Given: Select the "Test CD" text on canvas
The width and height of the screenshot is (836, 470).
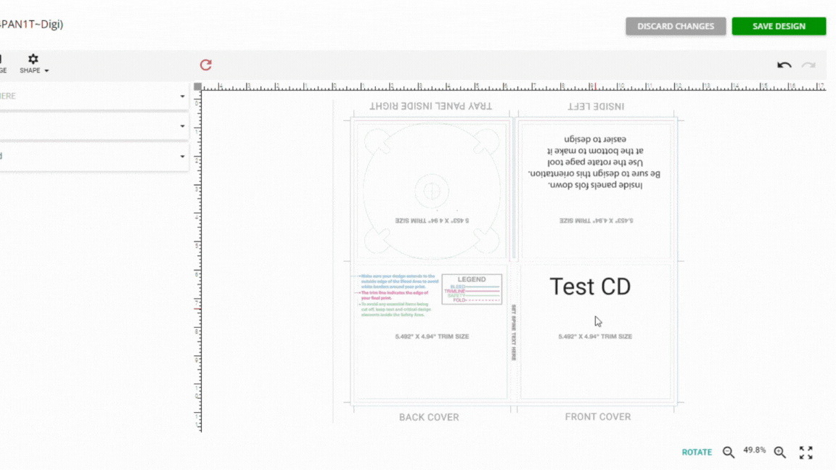Looking at the screenshot, I should (x=590, y=286).
